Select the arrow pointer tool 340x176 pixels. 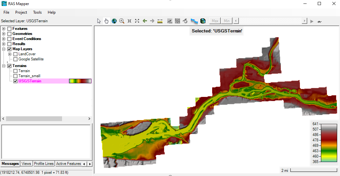99,21
